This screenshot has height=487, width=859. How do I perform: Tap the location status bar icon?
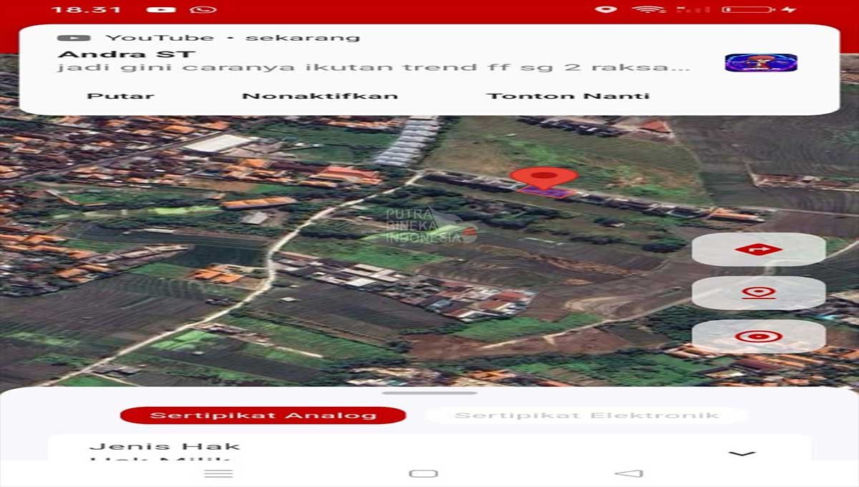click(606, 9)
